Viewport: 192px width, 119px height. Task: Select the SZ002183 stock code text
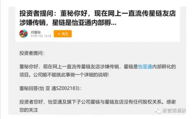(67, 88)
